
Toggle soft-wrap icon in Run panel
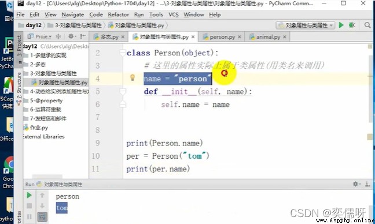(42, 216)
